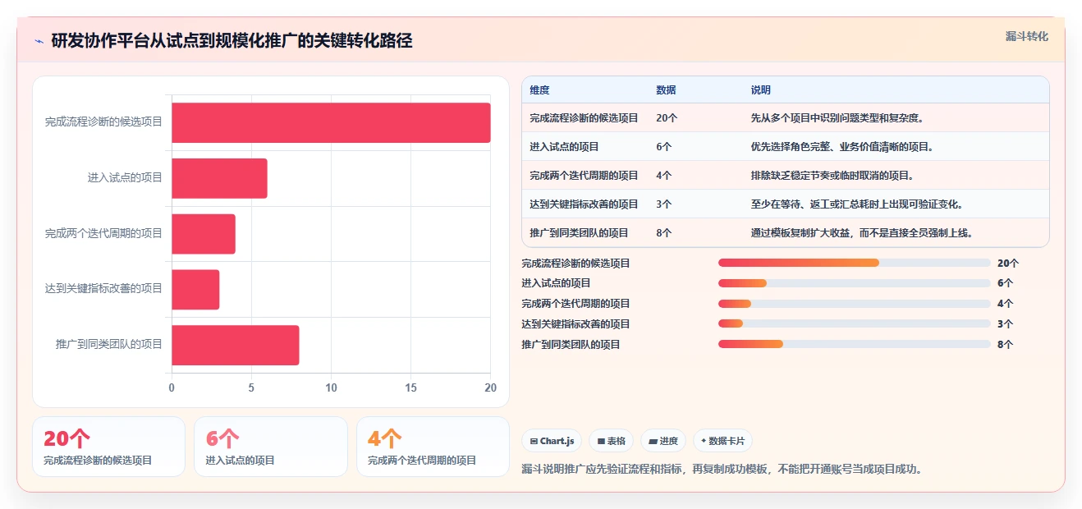This screenshot has height=509, width=1082.
Task: Click the 4个 value beside the progress bar
Action: tap(1006, 304)
